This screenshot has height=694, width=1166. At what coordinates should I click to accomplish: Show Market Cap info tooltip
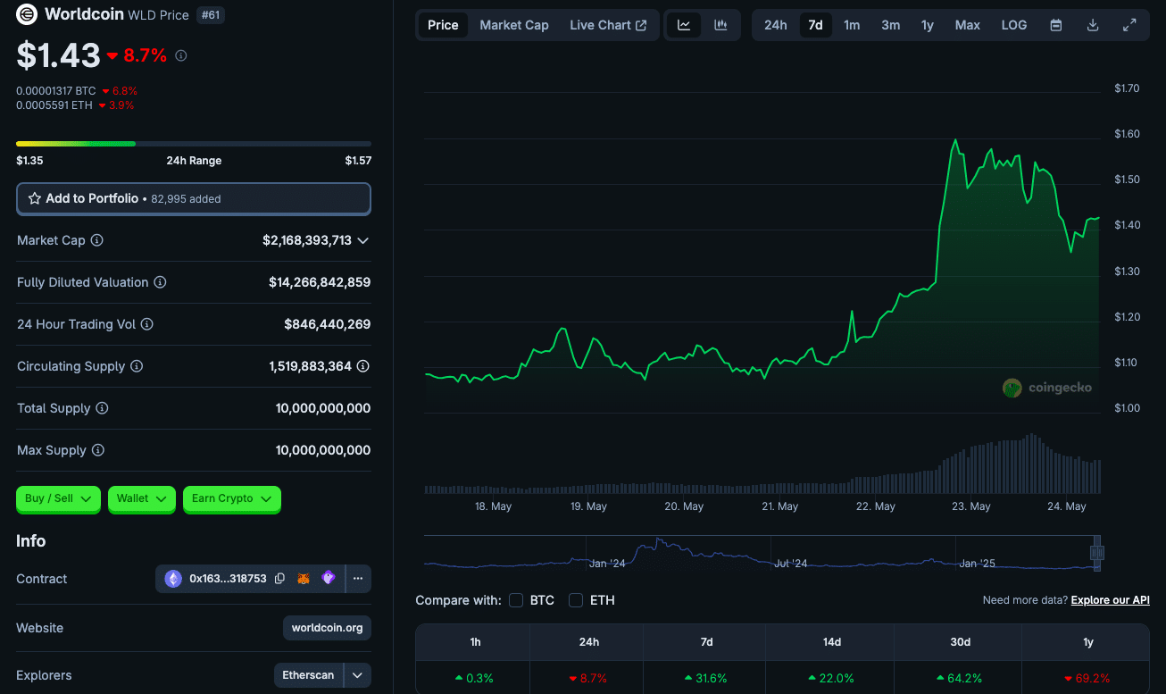click(x=97, y=240)
